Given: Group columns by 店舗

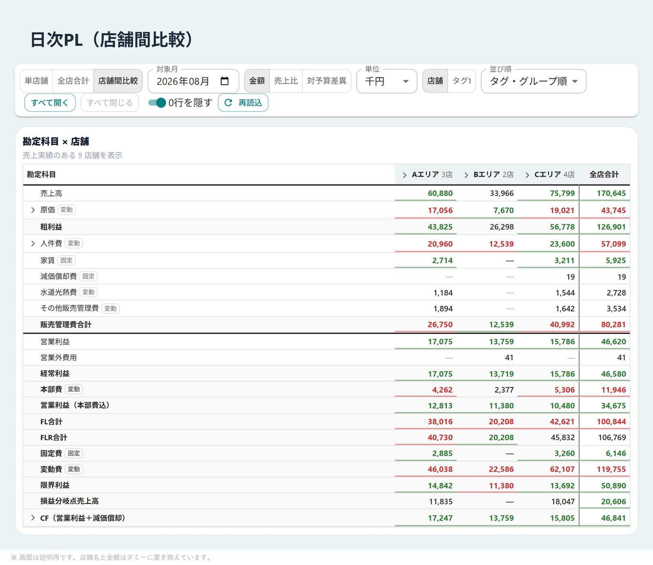Looking at the screenshot, I should click(x=435, y=81).
